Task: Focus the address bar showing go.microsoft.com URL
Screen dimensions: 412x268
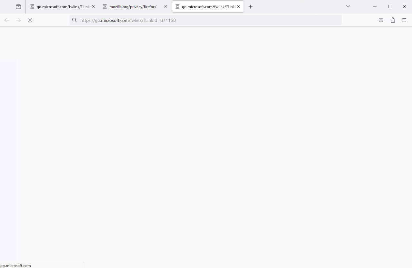Action: coord(206,20)
